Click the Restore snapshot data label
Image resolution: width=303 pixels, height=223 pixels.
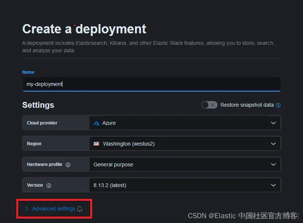pos(247,105)
